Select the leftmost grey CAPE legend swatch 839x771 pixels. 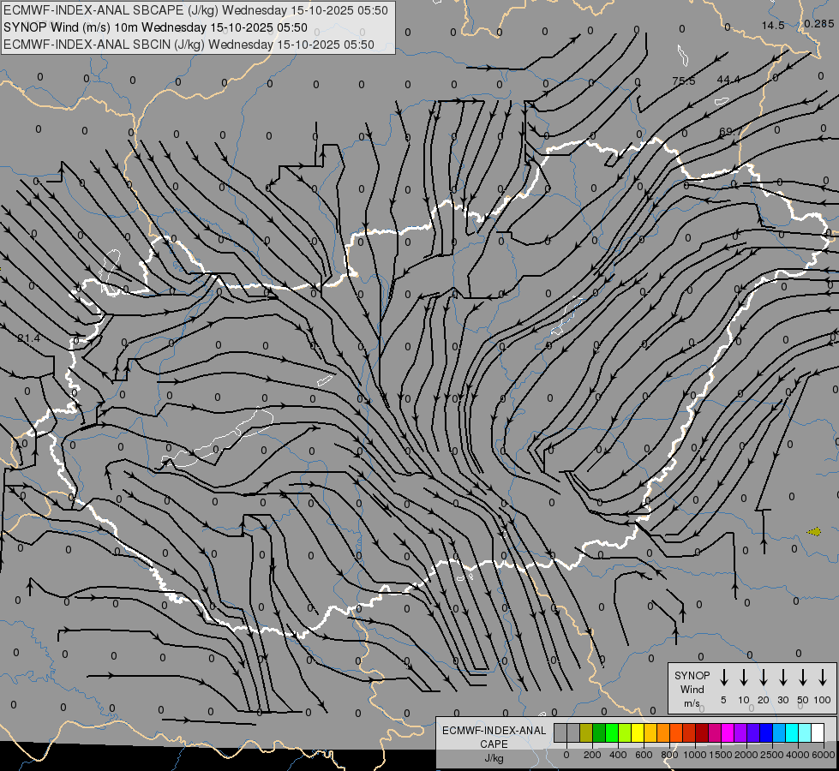pos(560,732)
